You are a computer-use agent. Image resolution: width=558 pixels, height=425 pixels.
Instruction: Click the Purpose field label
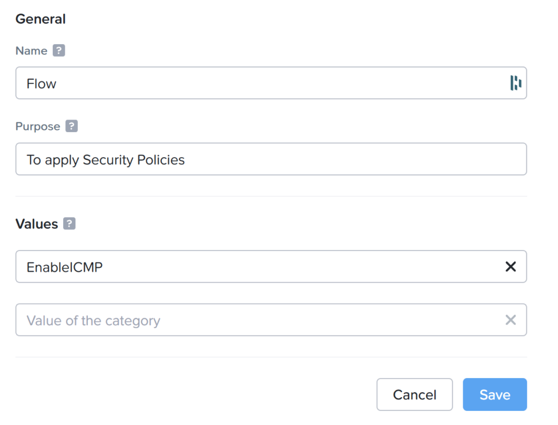(38, 127)
